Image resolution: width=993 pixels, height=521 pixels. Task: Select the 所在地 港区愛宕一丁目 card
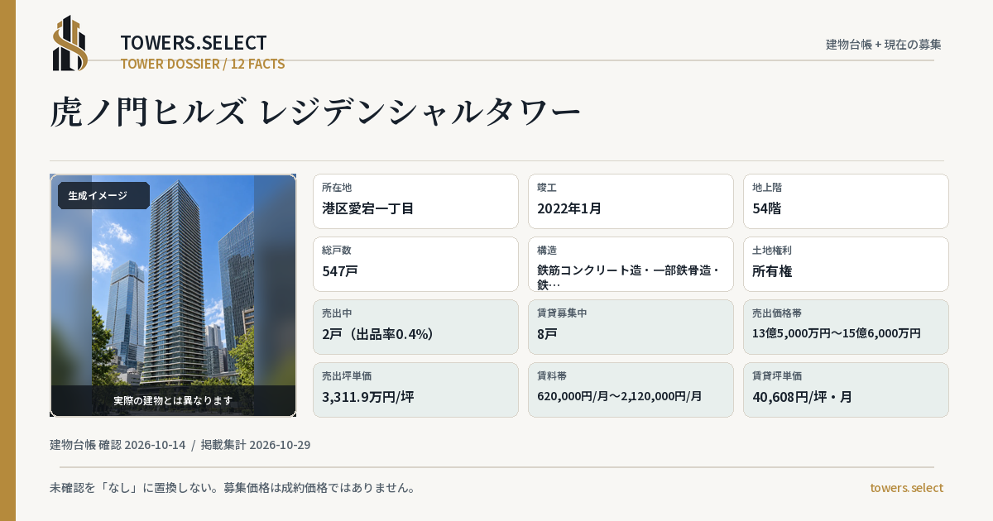pyautogui.click(x=415, y=202)
